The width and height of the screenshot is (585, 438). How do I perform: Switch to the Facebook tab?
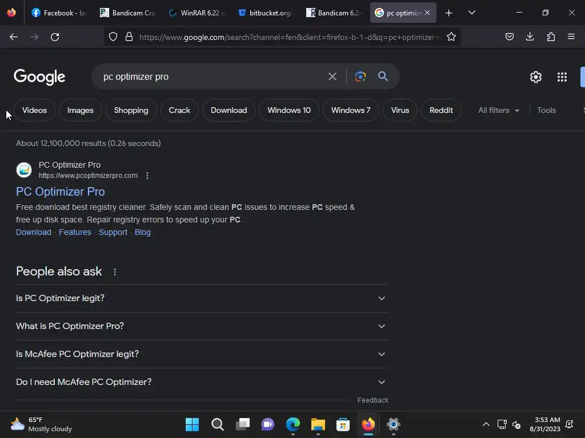[x=59, y=13]
